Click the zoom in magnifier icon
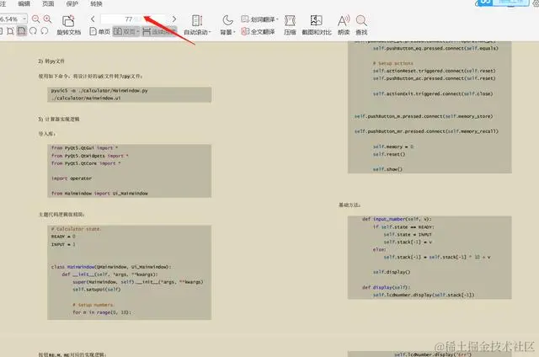The width and height of the screenshot is (539, 357). tap(47, 19)
